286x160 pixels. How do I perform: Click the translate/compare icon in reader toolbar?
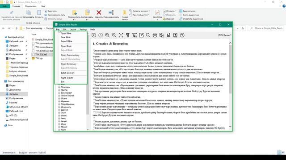click(x=162, y=35)
